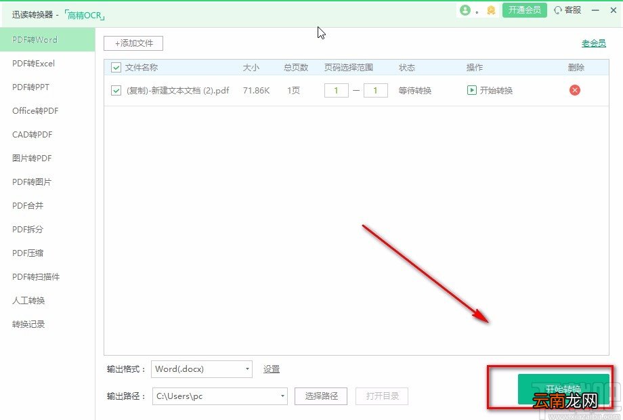The image size is (623, 420).
Task: Select 图片转PDF in sidebar
Action: tap(47, 158)
